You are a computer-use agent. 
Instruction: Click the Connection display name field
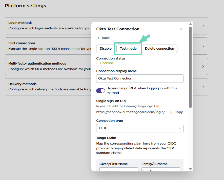pos(140,78)
